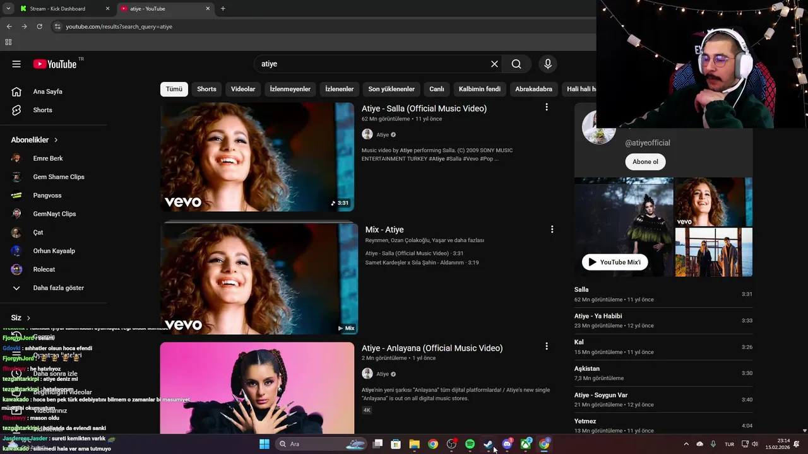Click the YouTube logo
This screenshot has height=454, width=808.
(x=55, y=64)
